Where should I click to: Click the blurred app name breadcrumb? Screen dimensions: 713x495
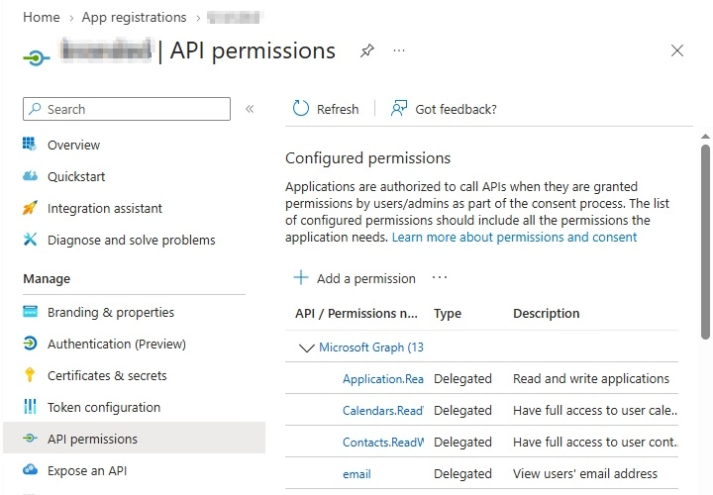point(235,17)
